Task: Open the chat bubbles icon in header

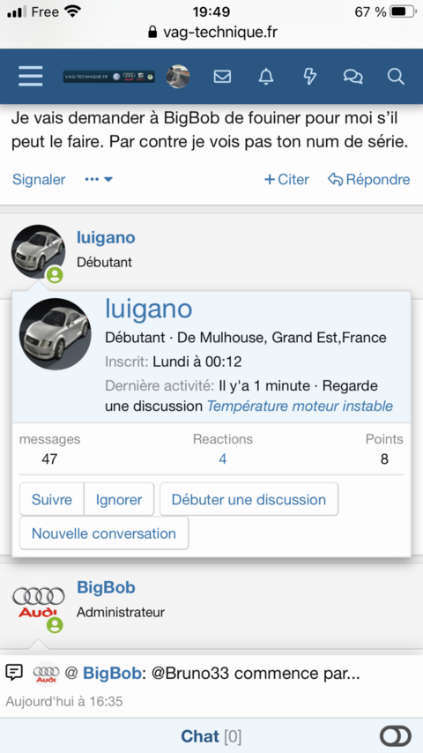Action: coord(352,77)
